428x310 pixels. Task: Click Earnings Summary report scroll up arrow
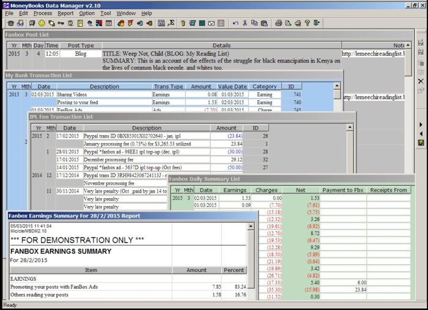[x=251, y=226]
